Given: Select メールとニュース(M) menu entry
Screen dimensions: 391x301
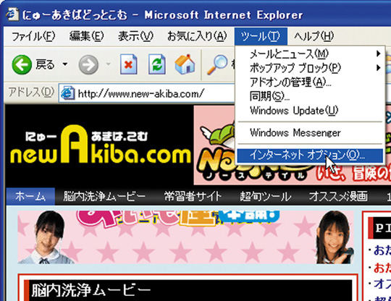Looking at the screenshot, I should (309, 54).
